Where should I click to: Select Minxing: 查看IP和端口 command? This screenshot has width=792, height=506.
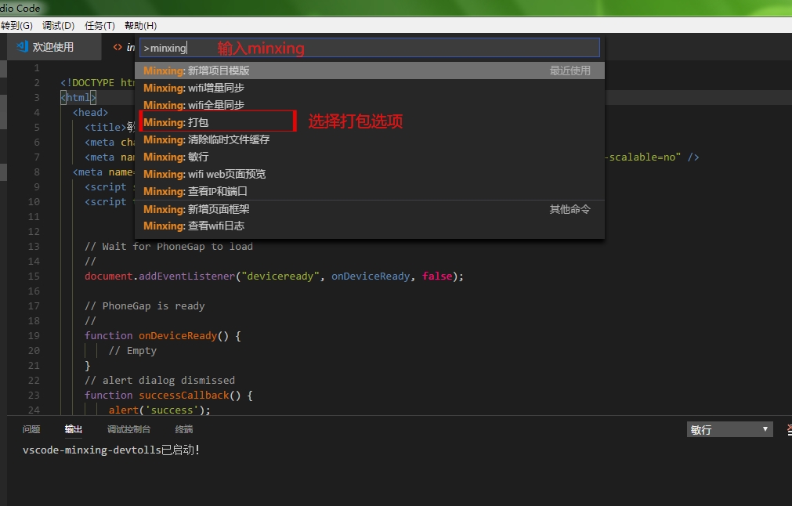[369, 191]
